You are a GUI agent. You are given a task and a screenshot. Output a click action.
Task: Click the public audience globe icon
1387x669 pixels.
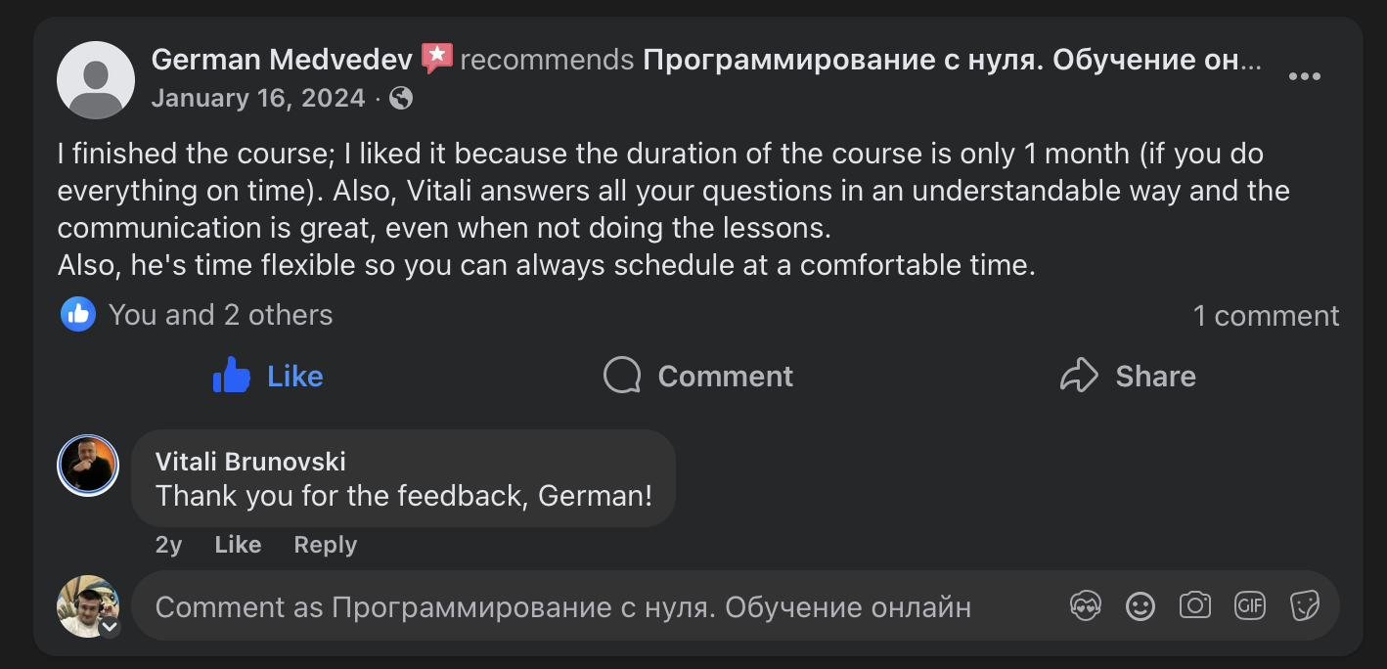[401, 99]
